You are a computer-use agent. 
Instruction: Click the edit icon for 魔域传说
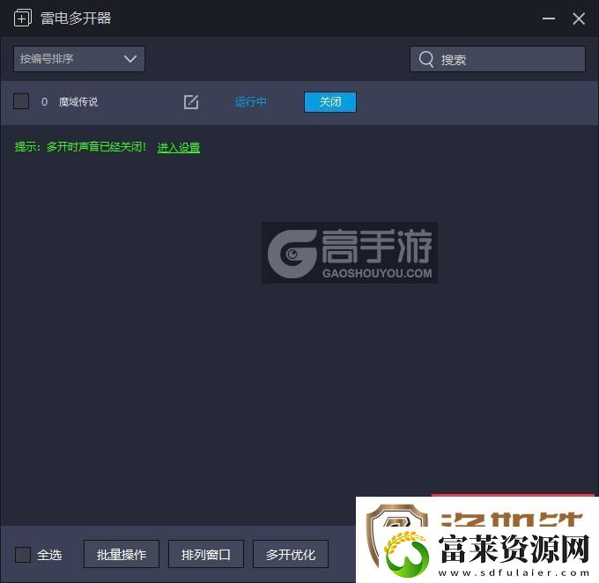191,102
